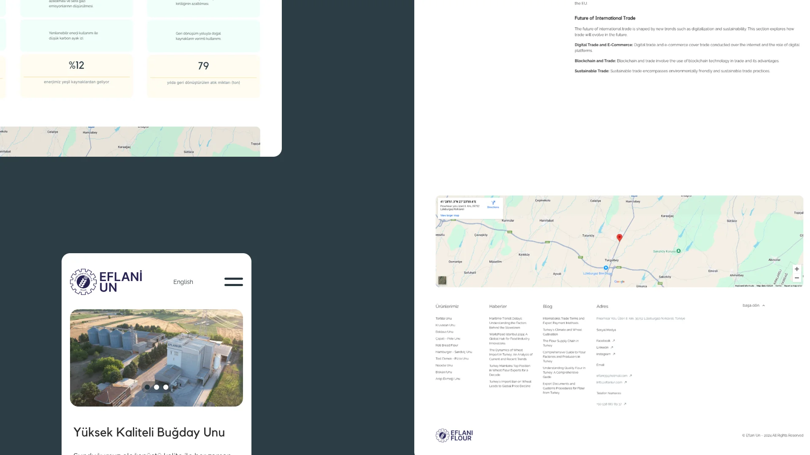Open Kruvasan Unu product link
The width and height of the screenshot is (810, 455).
coord(445,325)
